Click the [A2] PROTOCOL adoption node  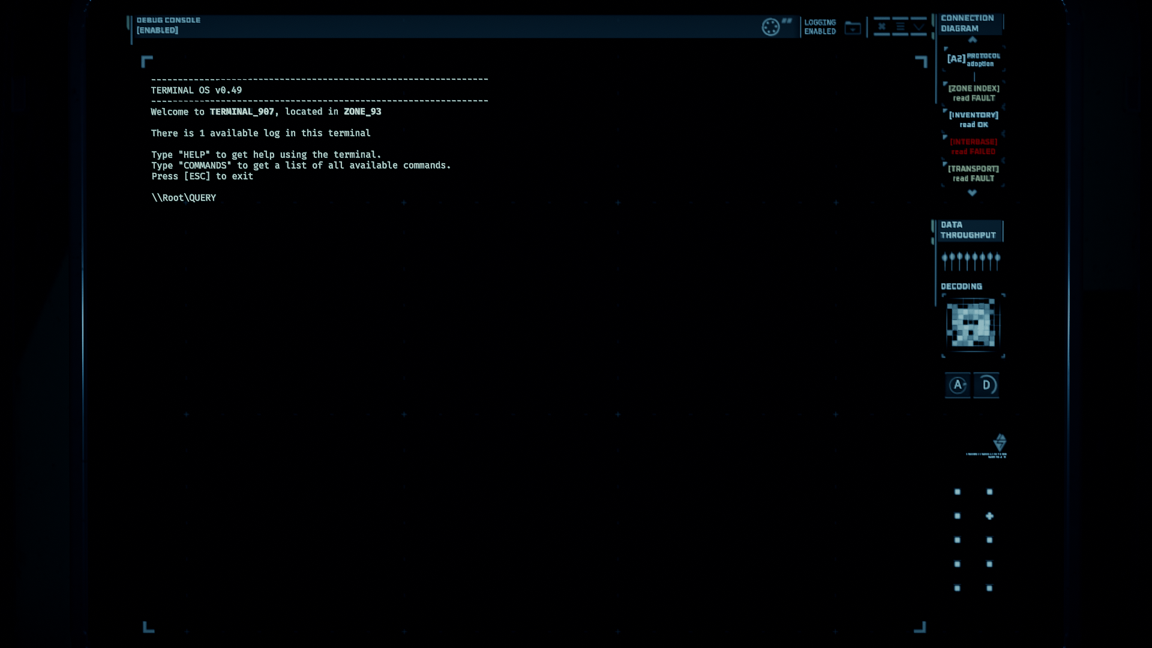973,59
